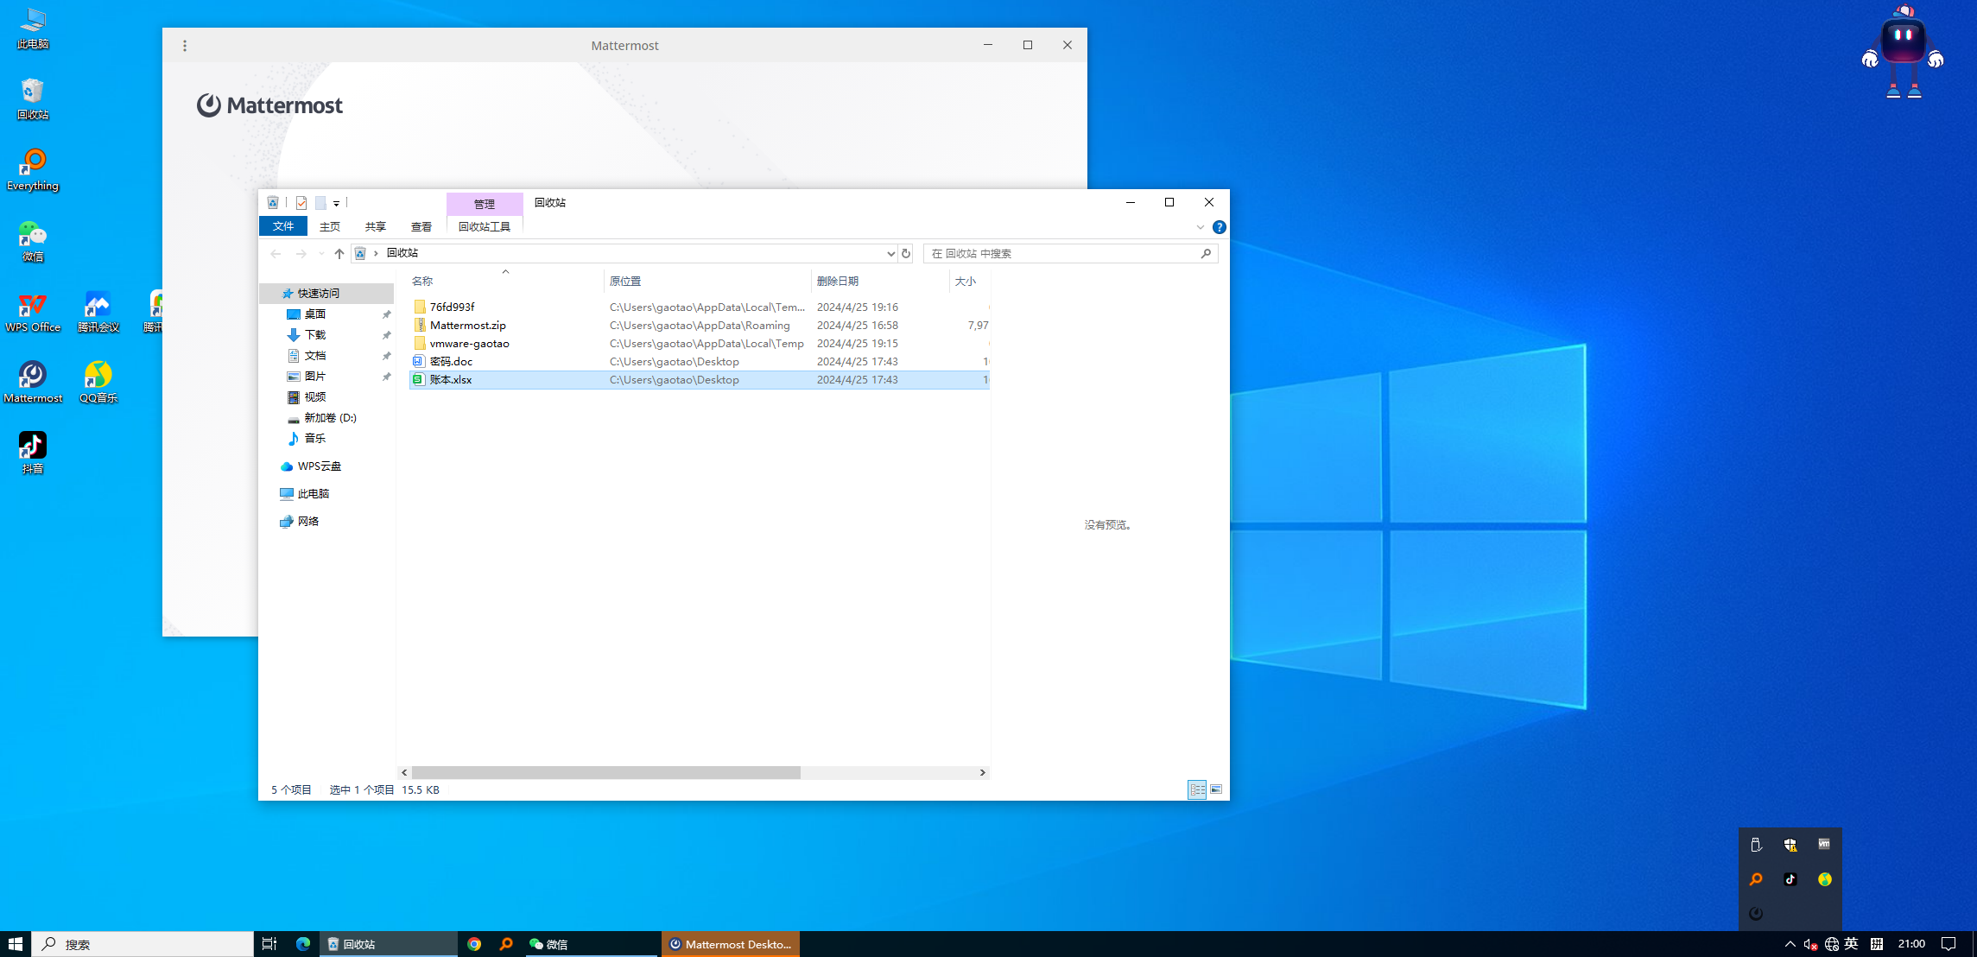Screen dimensions: 1977x957
Task: Click the horizontal scrollbar right arrow
Action: 982,772
